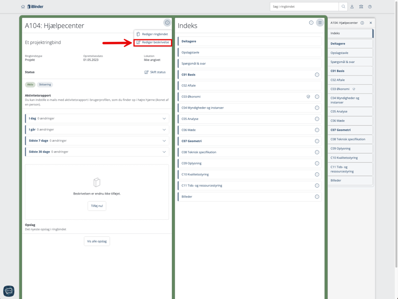Click the 'Vis alle opslag' button
398x299 pixels.
[x=97, y=241]
